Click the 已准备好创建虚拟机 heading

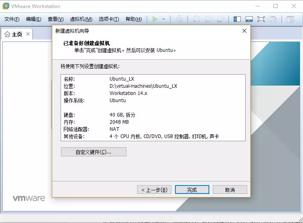coord(87,43)
